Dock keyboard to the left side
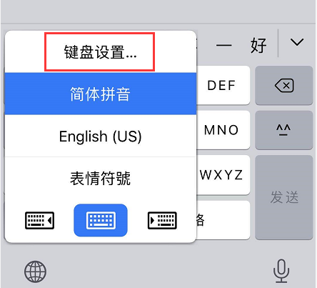The width and height of the screenshot is (317, 288). click(x=39, y=220)
